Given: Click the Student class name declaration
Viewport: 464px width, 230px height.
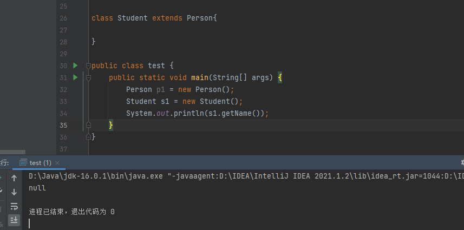Looking at the screenshot, I should (132, 18).
